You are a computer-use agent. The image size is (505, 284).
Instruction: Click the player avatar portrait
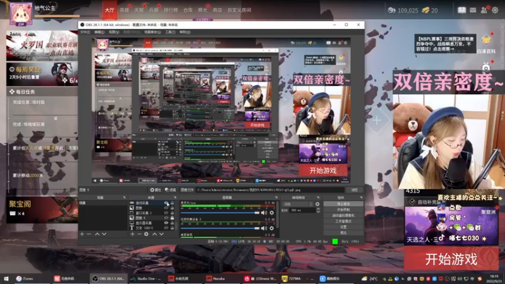21,13
